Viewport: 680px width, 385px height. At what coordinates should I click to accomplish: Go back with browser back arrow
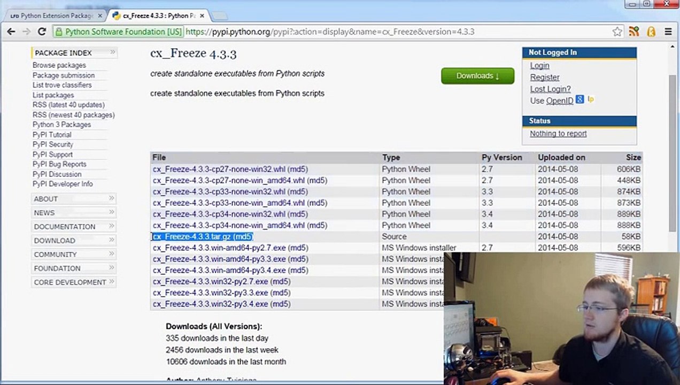click(x=11, y=32)
